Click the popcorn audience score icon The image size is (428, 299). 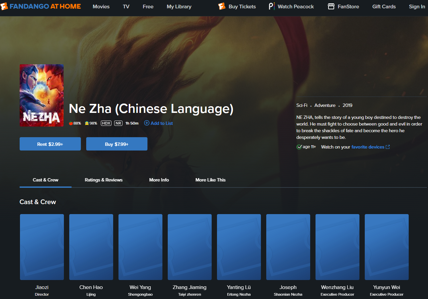tap(87, 123)
